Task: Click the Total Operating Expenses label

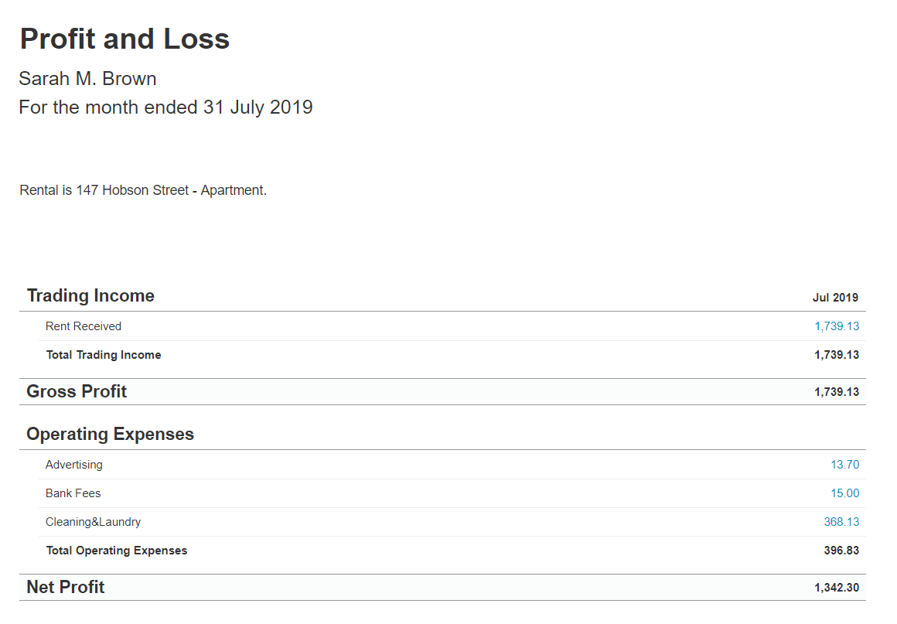Action: (117, 551)
